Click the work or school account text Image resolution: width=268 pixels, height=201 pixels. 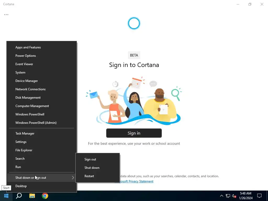(x=134, y=144)
